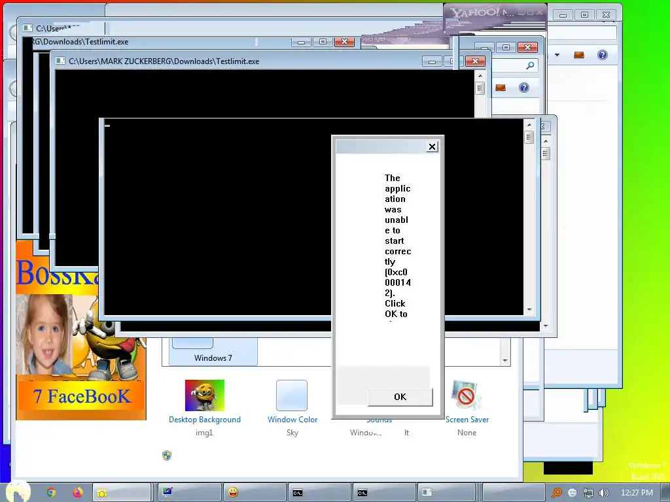This screenshot has height=502, width=670.
Task: Click the security shield icon in Personalization
Action: (167, 456)
